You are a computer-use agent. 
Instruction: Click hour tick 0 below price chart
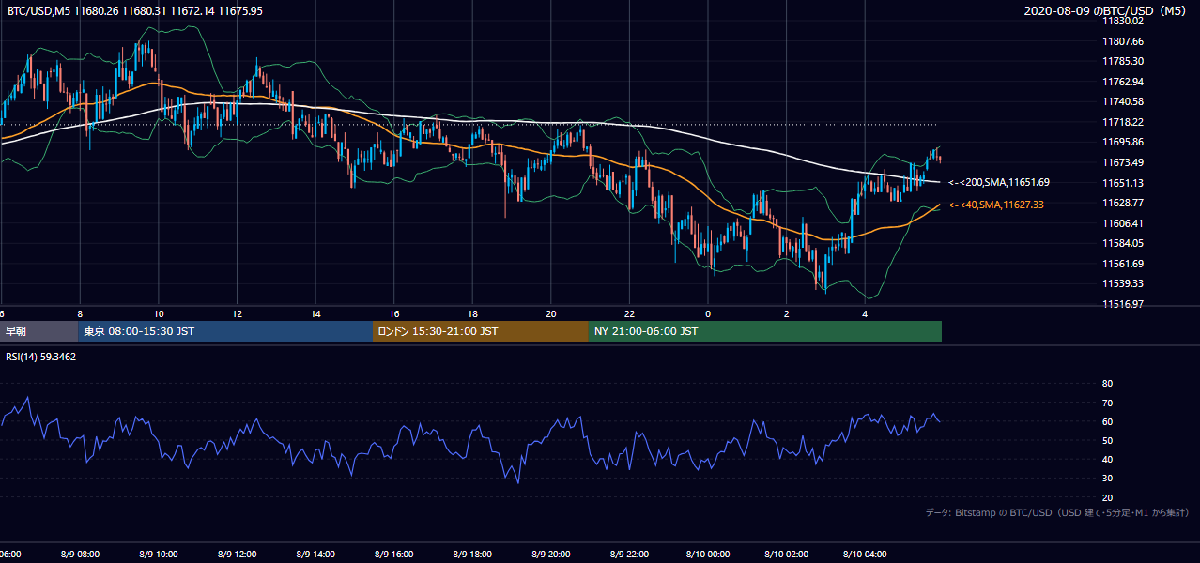708,314
